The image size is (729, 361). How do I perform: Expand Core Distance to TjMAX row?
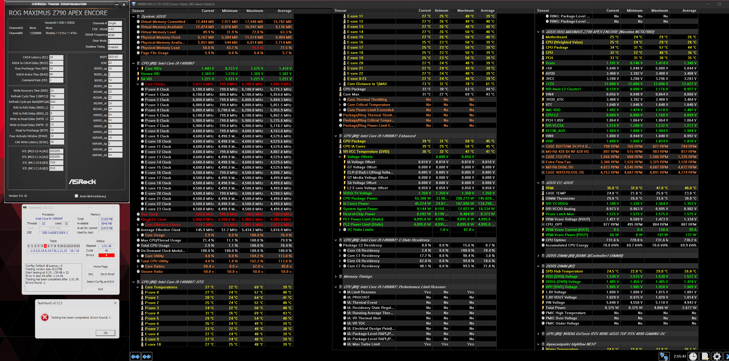(340, 84)
